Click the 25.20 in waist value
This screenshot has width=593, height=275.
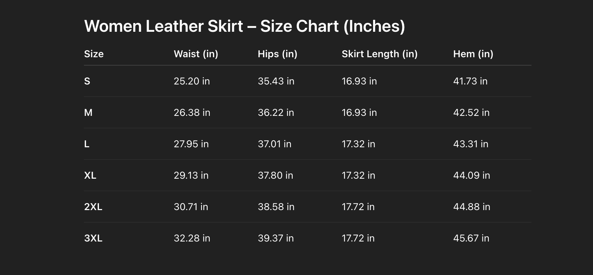(192, 81)
